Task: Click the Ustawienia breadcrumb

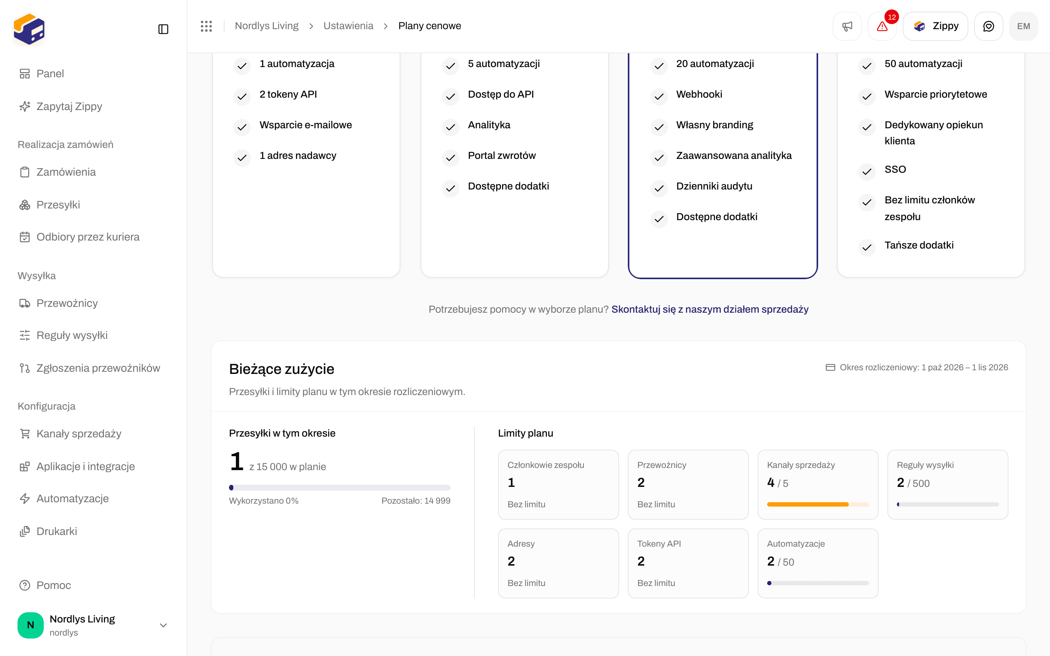Action: pos(348,26)
